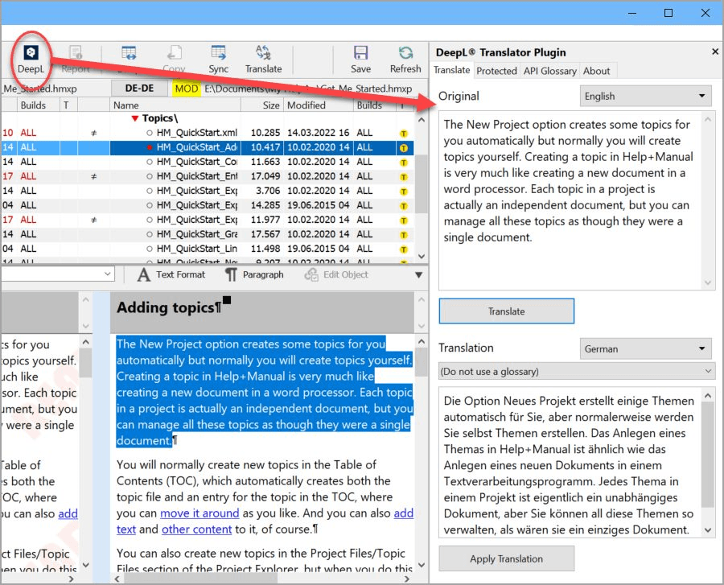The width and height of the screenshot is (724, 585).
Task: Open the Paragraph format tool
Action: pos(254,274)
